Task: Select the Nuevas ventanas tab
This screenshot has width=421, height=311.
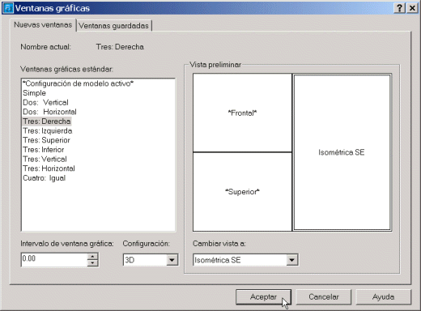Action: (43, 25)
